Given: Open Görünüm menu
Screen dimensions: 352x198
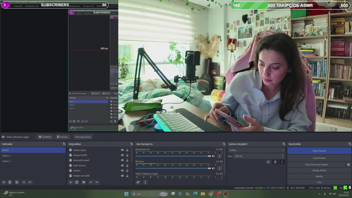Looking at the screenshot, I should tap(32, 6).
